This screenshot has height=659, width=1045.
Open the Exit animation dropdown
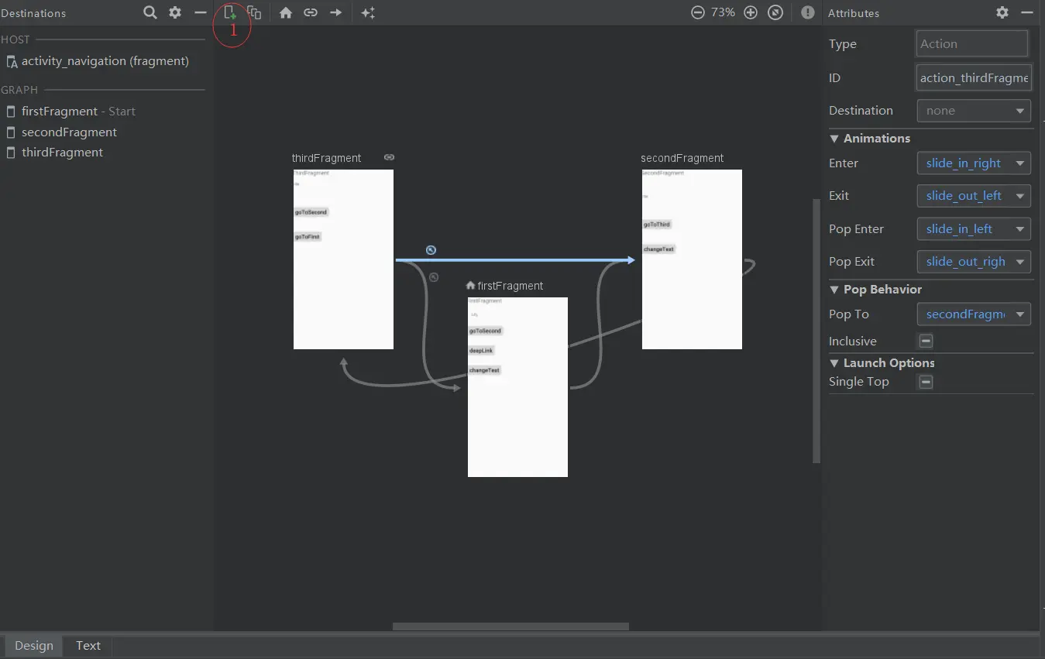pos(974,196)
